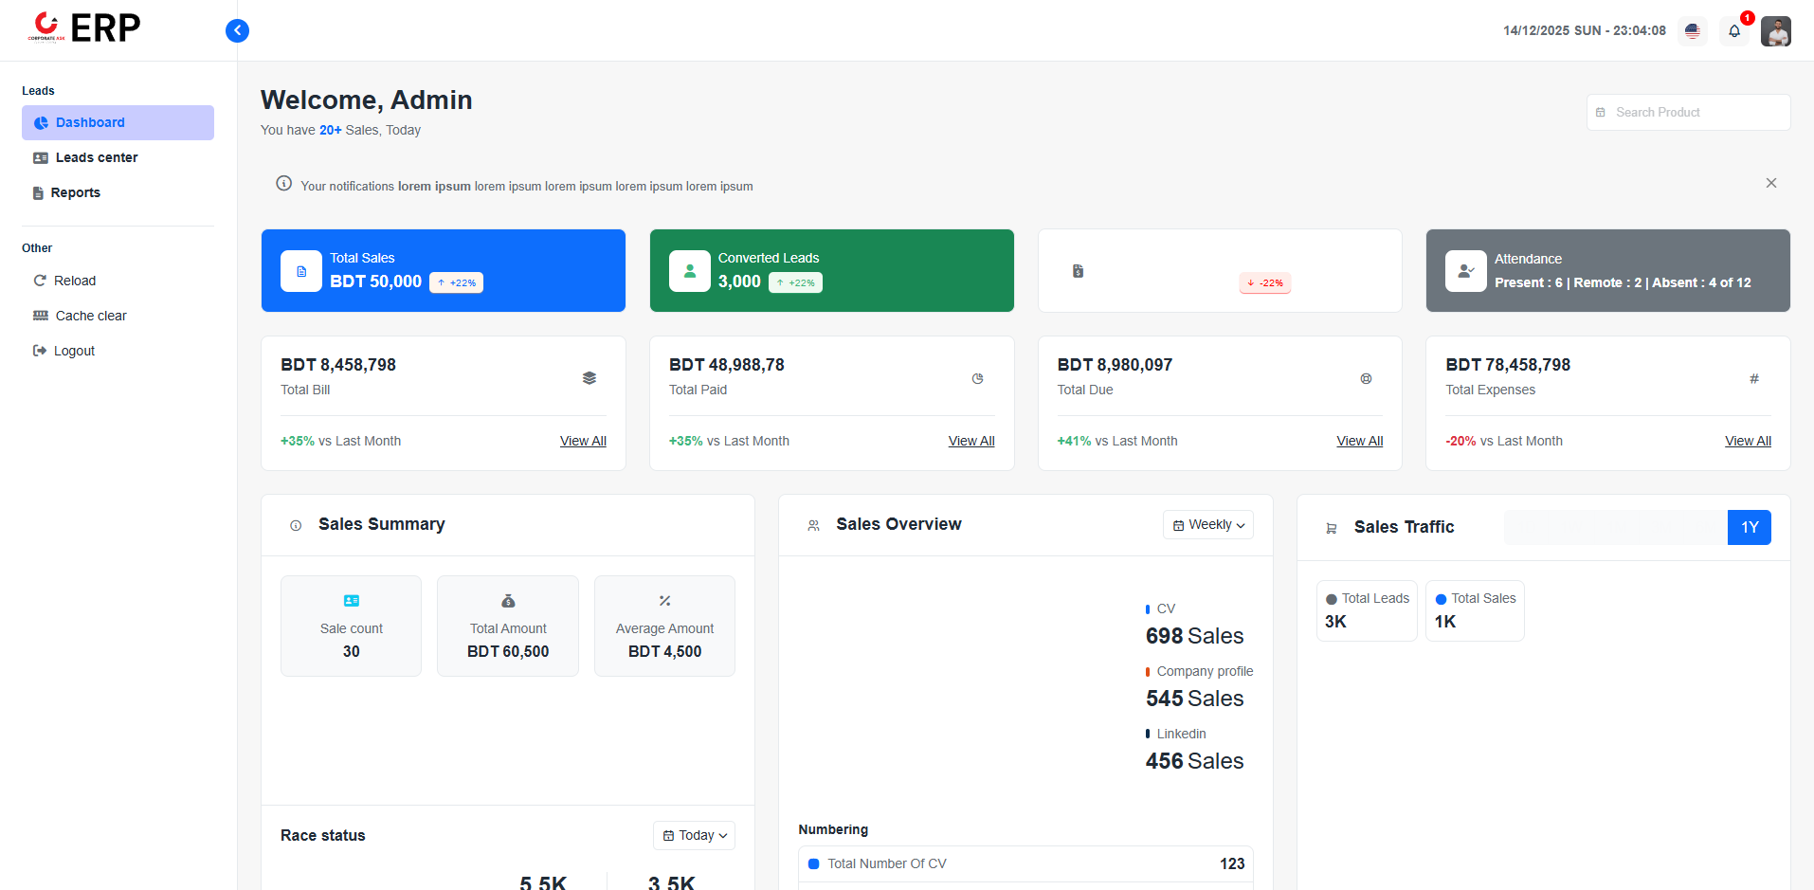Click the Total Sales document icon
Screen dimensions: 1814x890
pyautogui.click(x=301, y=271)
